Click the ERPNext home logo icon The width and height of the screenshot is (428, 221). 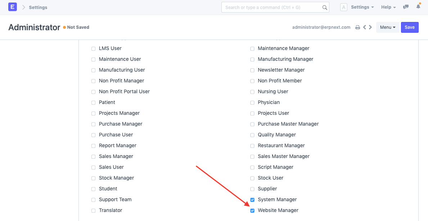click(13, 7)
